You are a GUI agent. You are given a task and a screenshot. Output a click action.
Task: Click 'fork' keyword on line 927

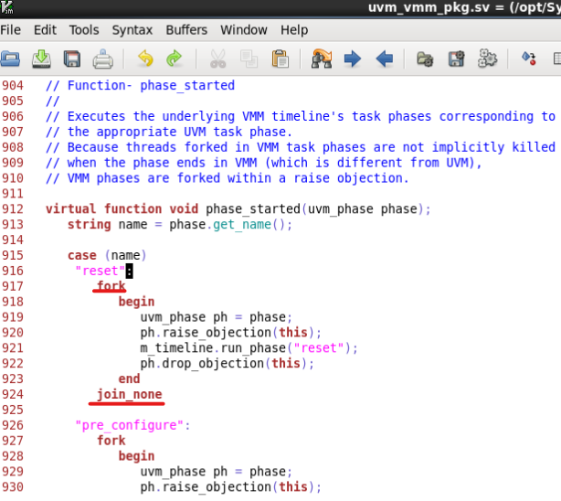coord(111,441)
